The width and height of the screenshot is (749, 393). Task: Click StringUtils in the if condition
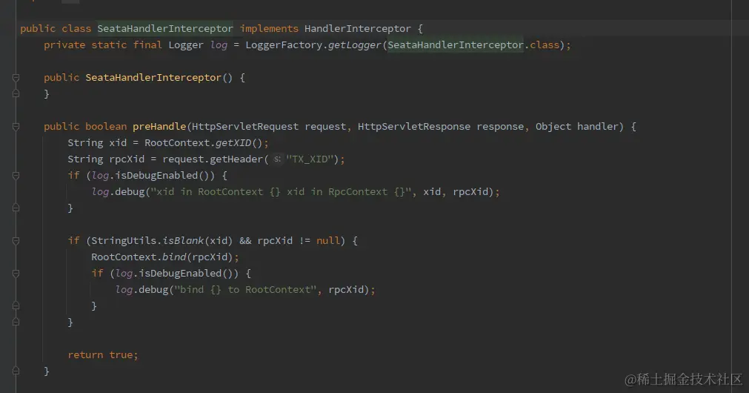[x=124, y=240]
